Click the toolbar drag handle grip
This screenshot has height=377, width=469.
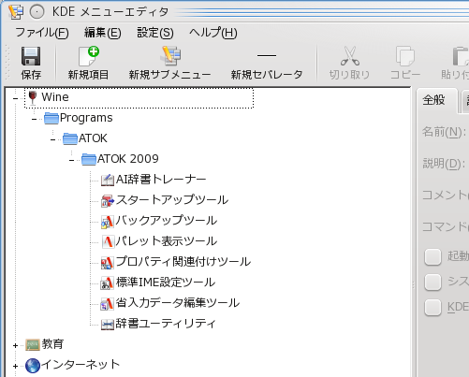pos(7,63)
